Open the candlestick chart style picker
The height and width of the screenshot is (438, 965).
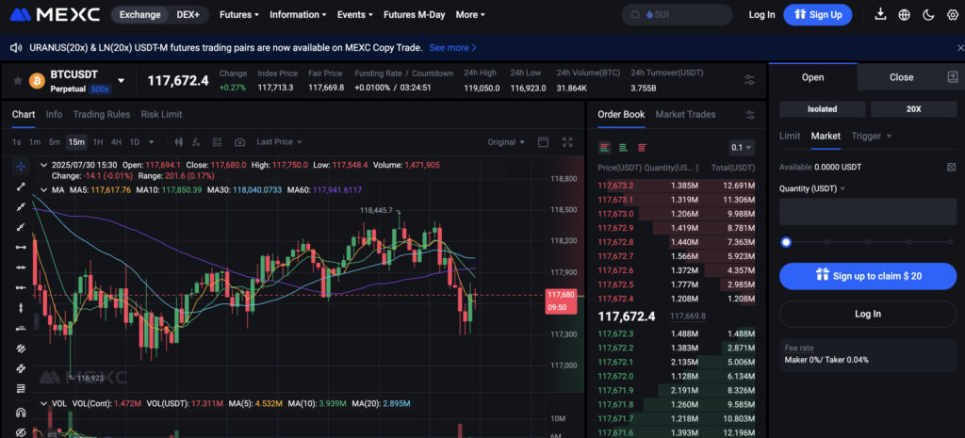tap(179, 142)
